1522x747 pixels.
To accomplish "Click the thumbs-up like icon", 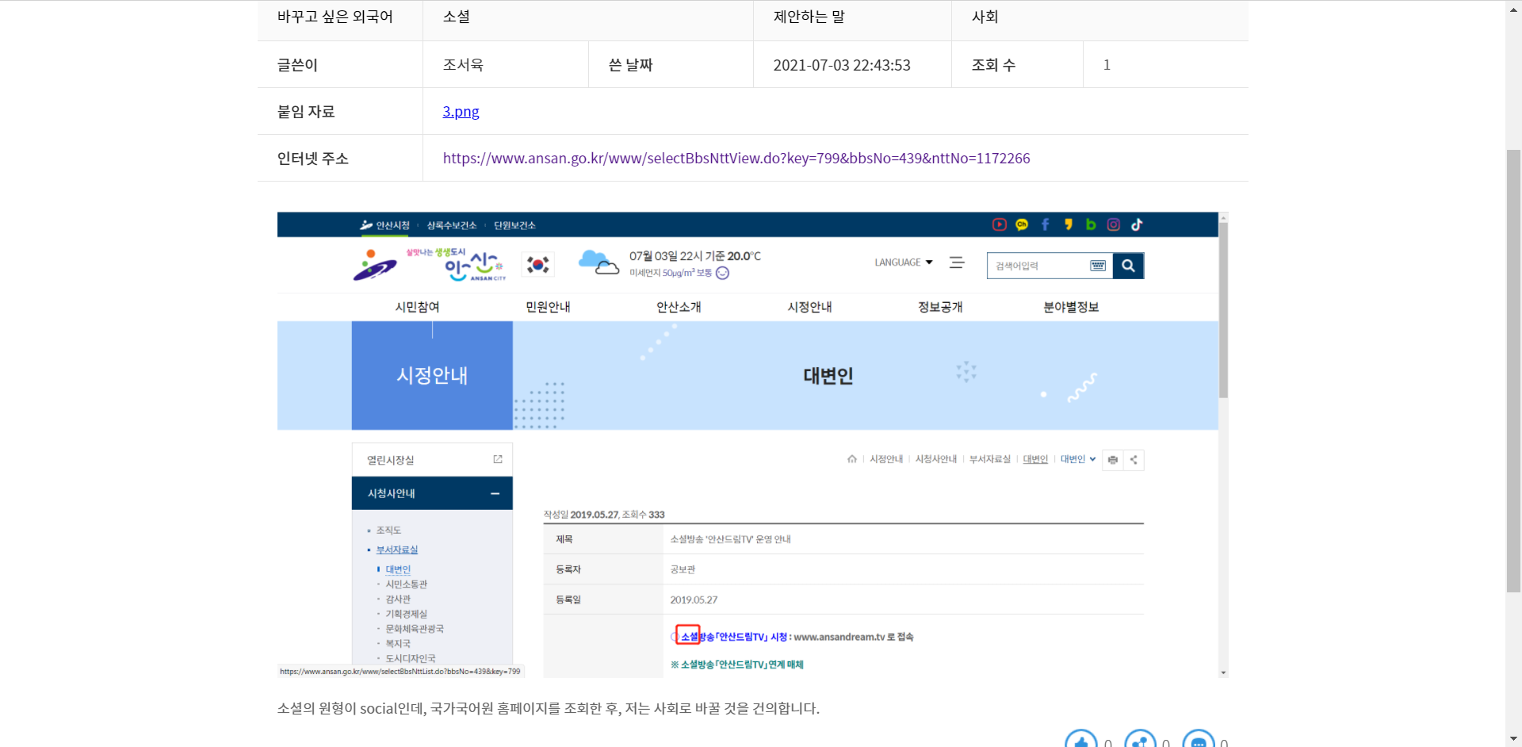I will point(1080,741).
